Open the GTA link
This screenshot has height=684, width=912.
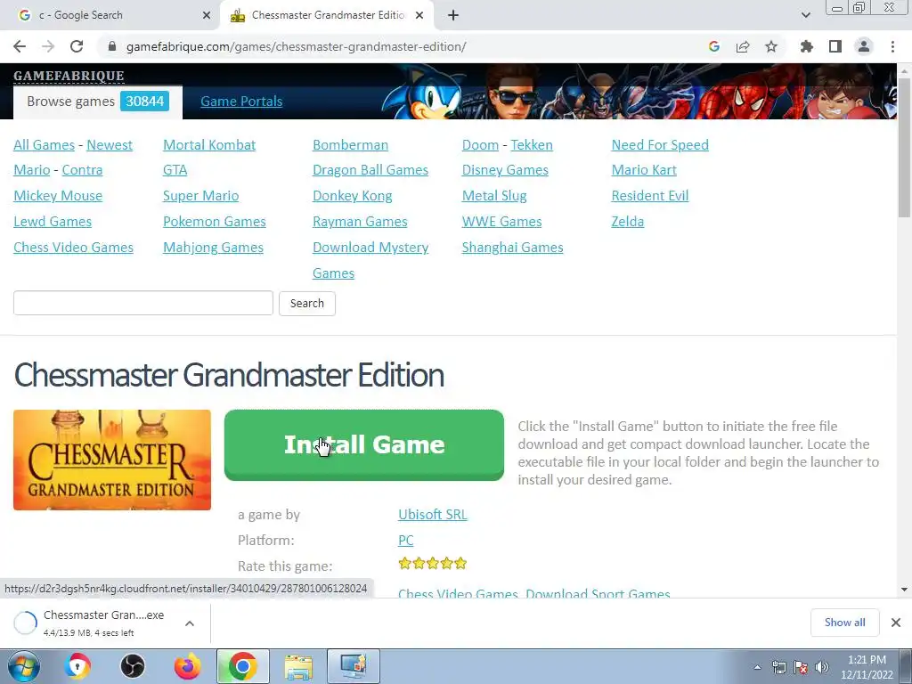[x=175, y=170]
